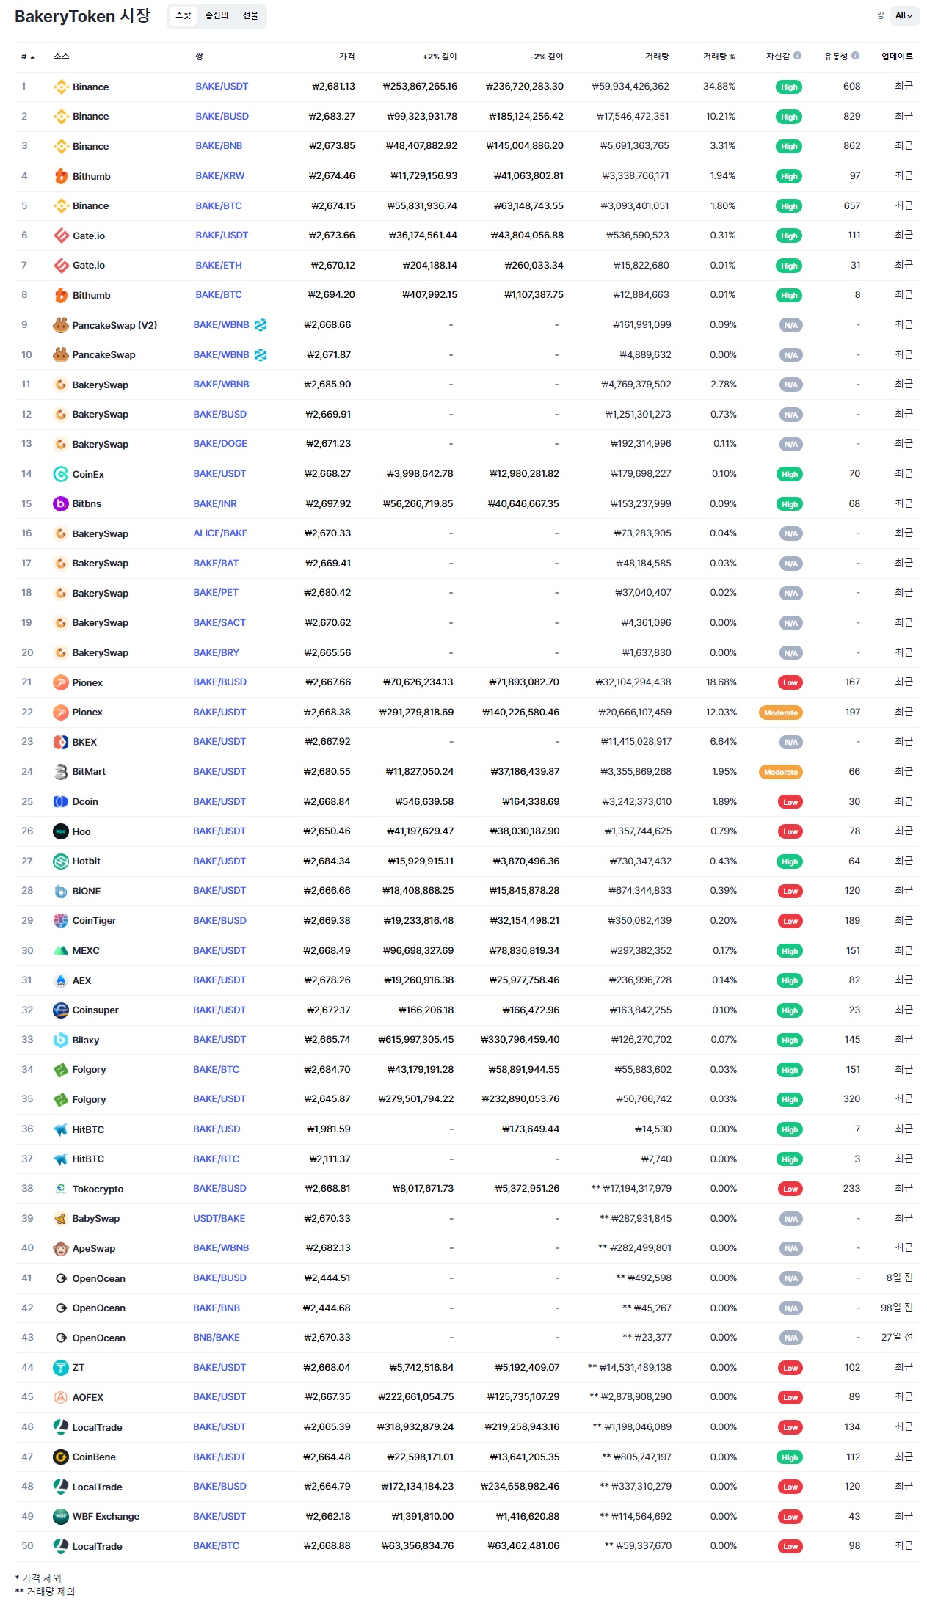Open the All pair filter dropdown
927x1607 pixels.
coord(904,15)
